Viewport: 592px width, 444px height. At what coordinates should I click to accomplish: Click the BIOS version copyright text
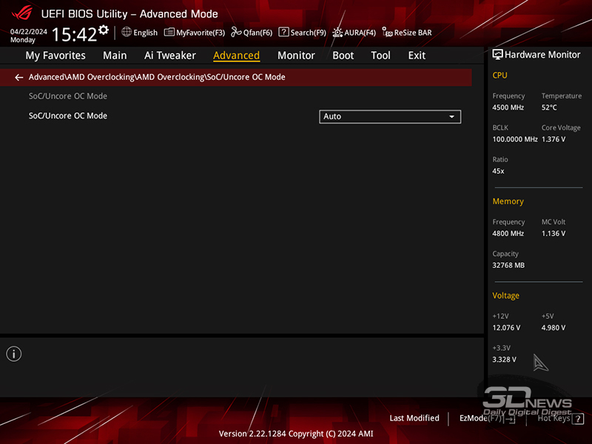tap(296, 434)
